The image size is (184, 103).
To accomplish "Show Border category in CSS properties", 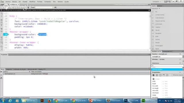I will pyautogui.click(x=160, y=75).
